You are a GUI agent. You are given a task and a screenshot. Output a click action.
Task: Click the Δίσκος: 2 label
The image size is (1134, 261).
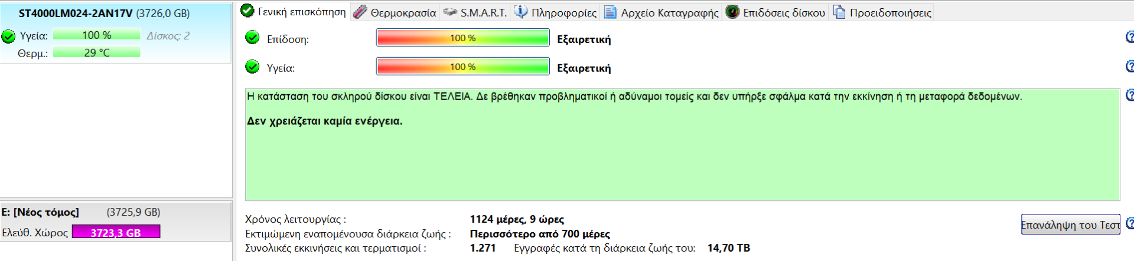pos(168,36)
